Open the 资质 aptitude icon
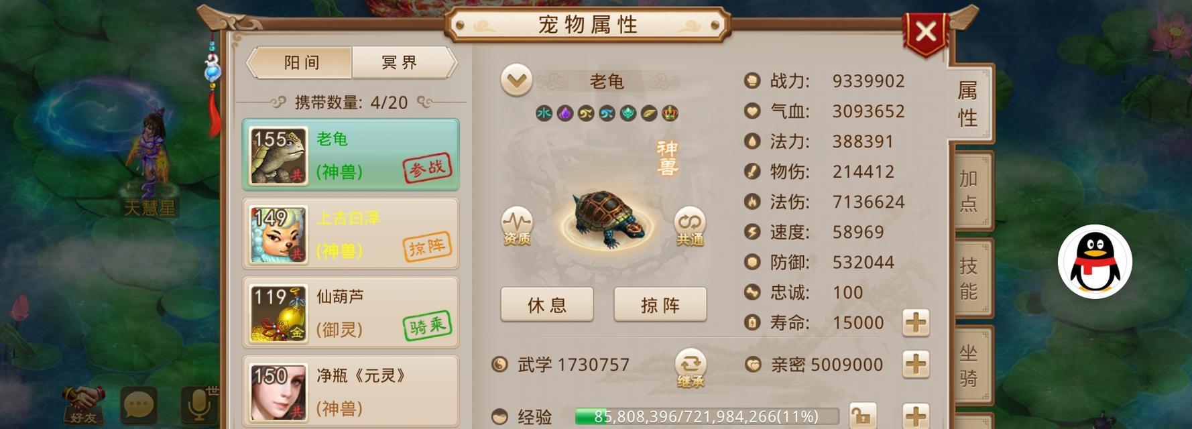The width and height of the screenshot is (1192, 429). 517,226
